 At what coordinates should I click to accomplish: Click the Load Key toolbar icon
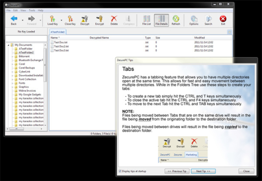click(52, 20)
